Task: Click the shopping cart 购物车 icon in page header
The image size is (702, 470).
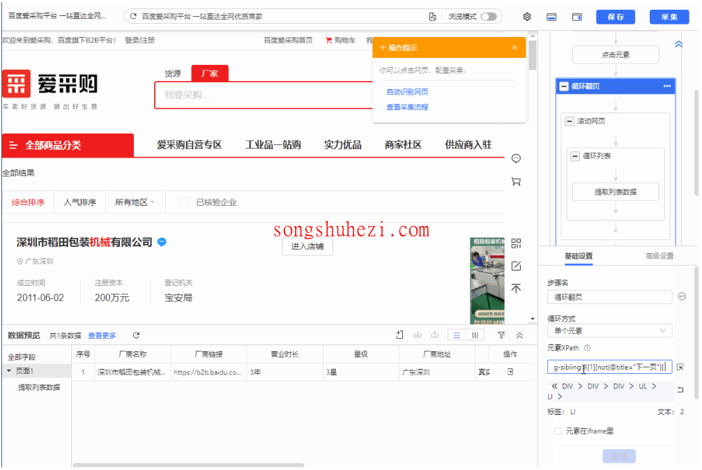Action: (328, 40)
